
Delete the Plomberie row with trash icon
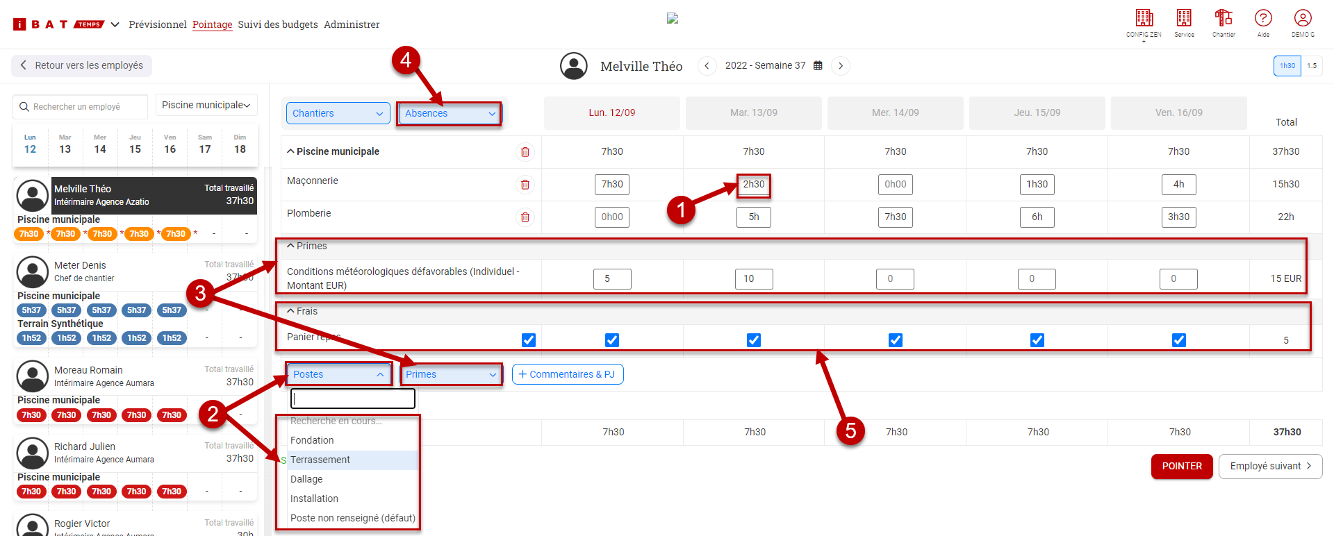525,217
